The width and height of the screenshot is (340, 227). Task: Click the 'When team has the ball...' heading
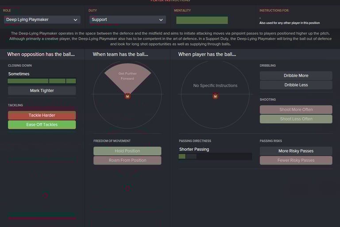click(x=120, y=54)
